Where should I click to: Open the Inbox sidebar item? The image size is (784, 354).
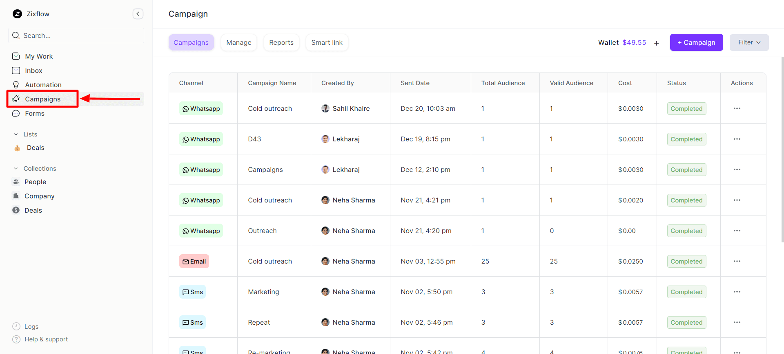tap(33, 70)
